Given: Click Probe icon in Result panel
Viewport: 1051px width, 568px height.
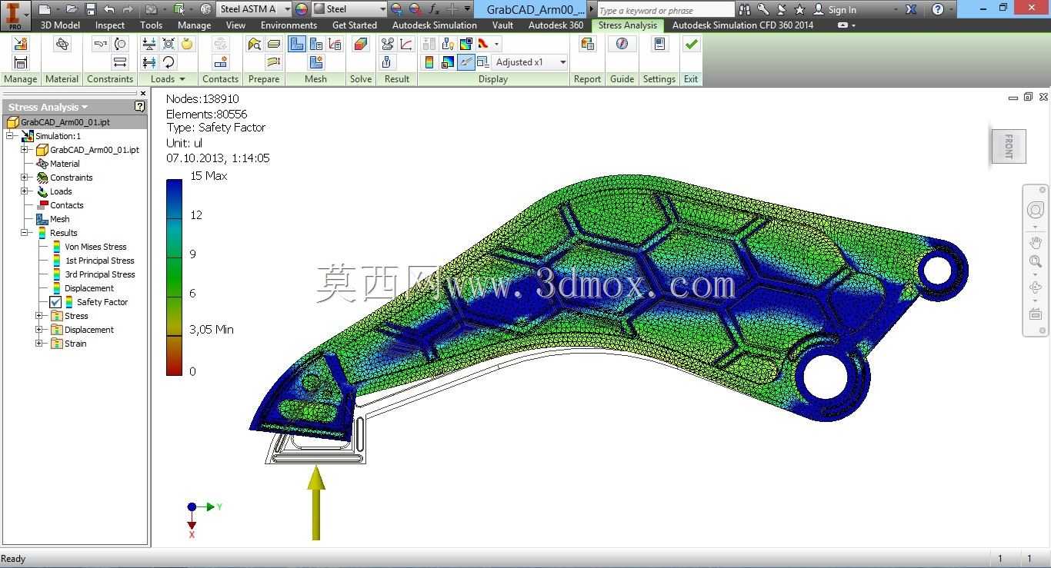Looking at the screenshot, I should (388, 62).
